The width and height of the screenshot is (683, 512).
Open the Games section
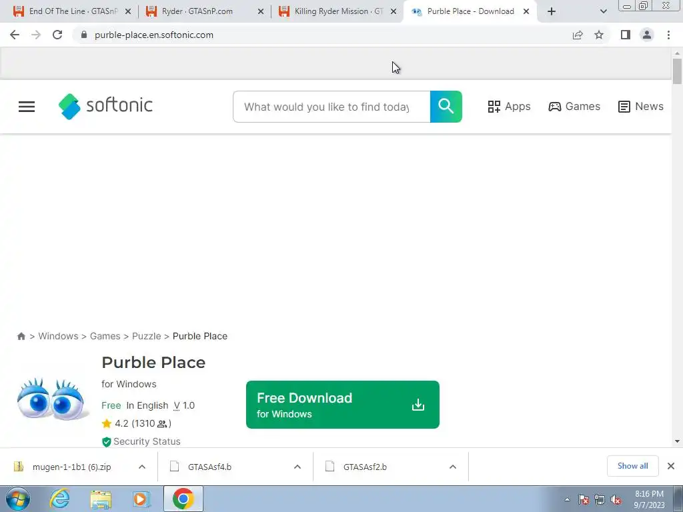coord(574,107)
